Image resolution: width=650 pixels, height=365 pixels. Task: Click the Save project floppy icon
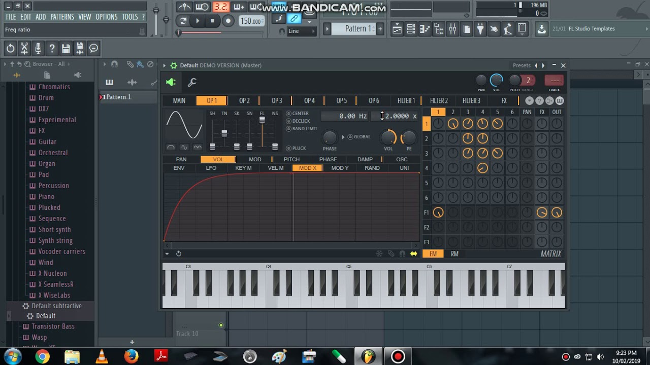(x=66, y=48)
